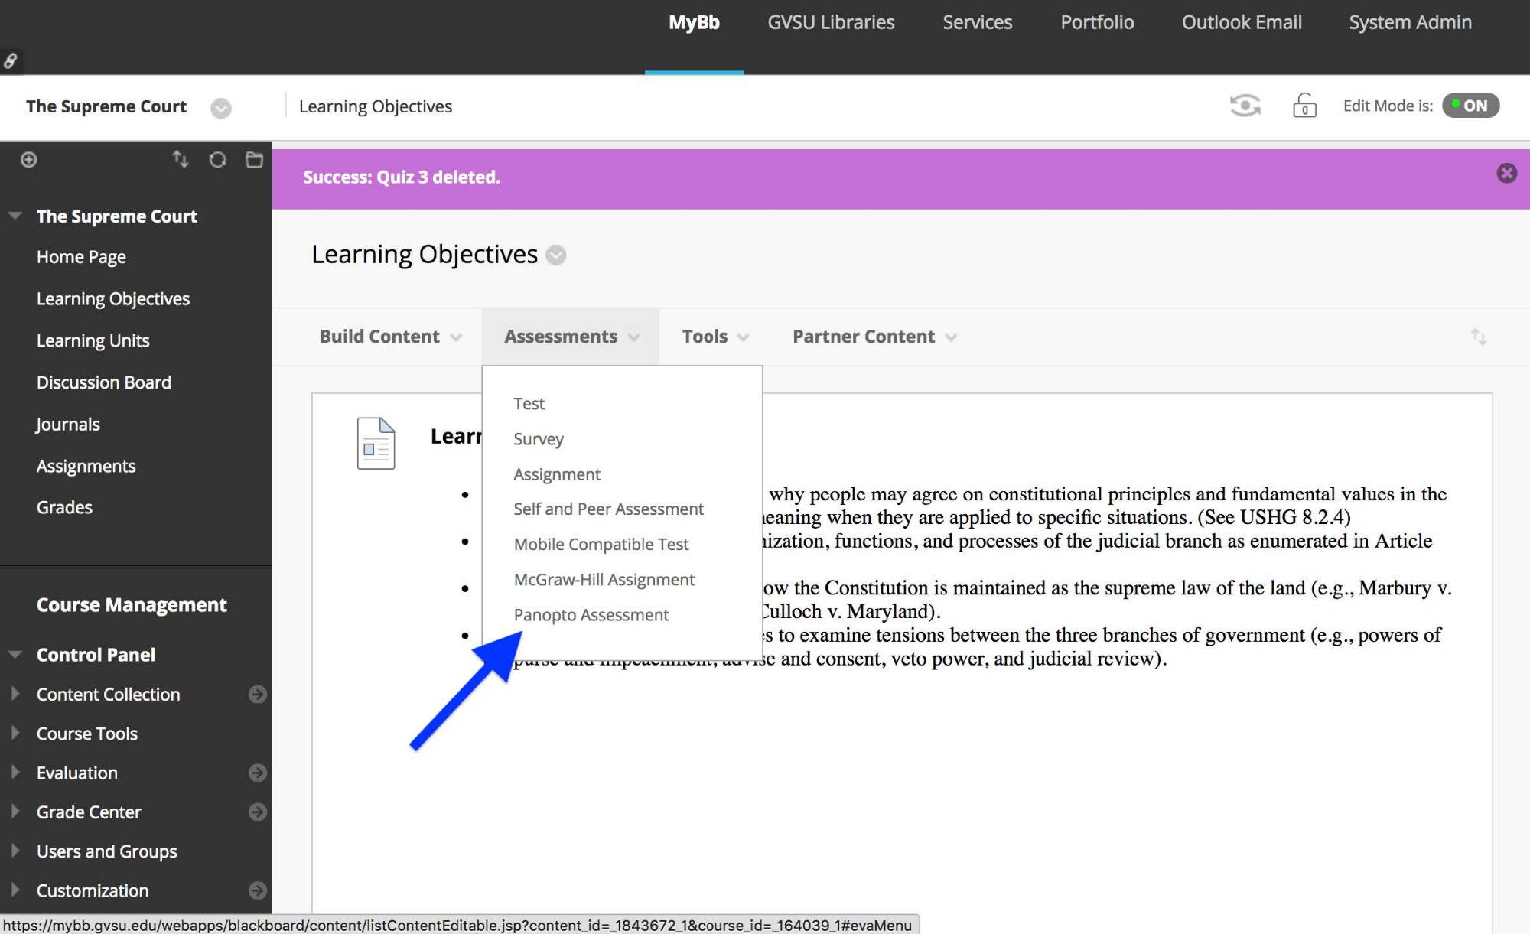This screenshot has height=934, width=1530.
Task: Open Content Collection arrow icon in Control Panel
Action: [258, 694]
